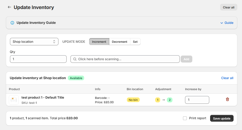Select Increment update mode
This screenshot has height=130, width=242.
click(99, 42)
